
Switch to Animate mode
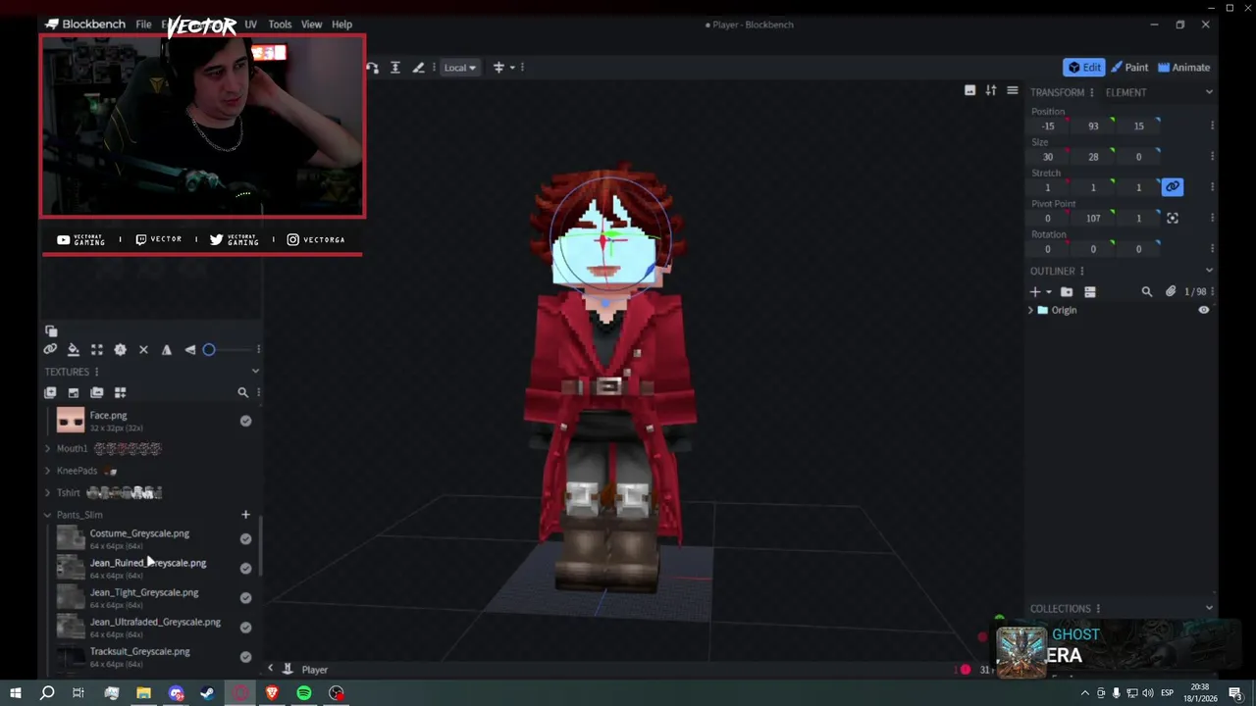1183,68
